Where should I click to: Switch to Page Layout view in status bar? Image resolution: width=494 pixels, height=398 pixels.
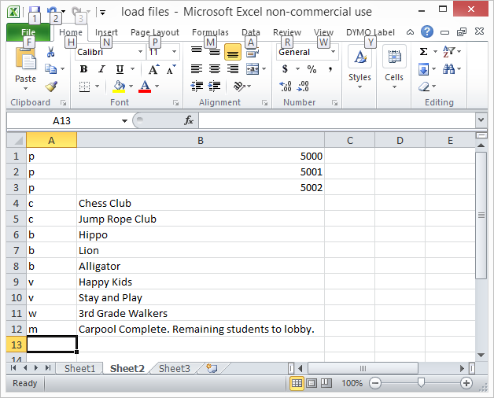(x=312, y=383)
